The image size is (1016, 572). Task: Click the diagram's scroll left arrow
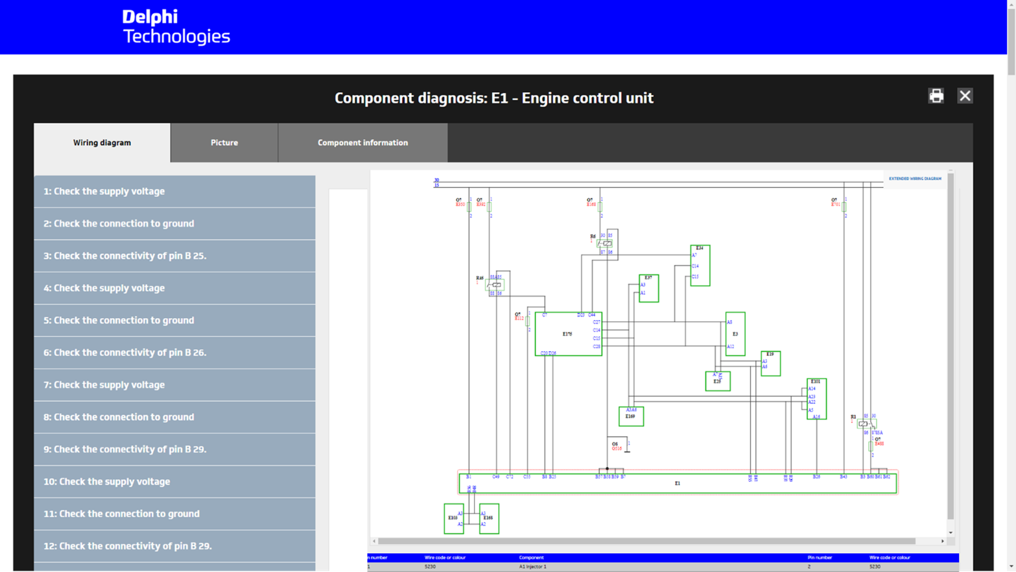pos(374,541)
